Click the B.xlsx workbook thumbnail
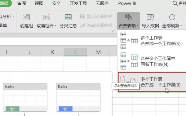 [78, 97]
